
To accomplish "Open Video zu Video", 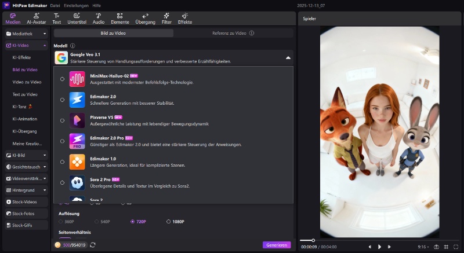I will (x=27, y=82).
